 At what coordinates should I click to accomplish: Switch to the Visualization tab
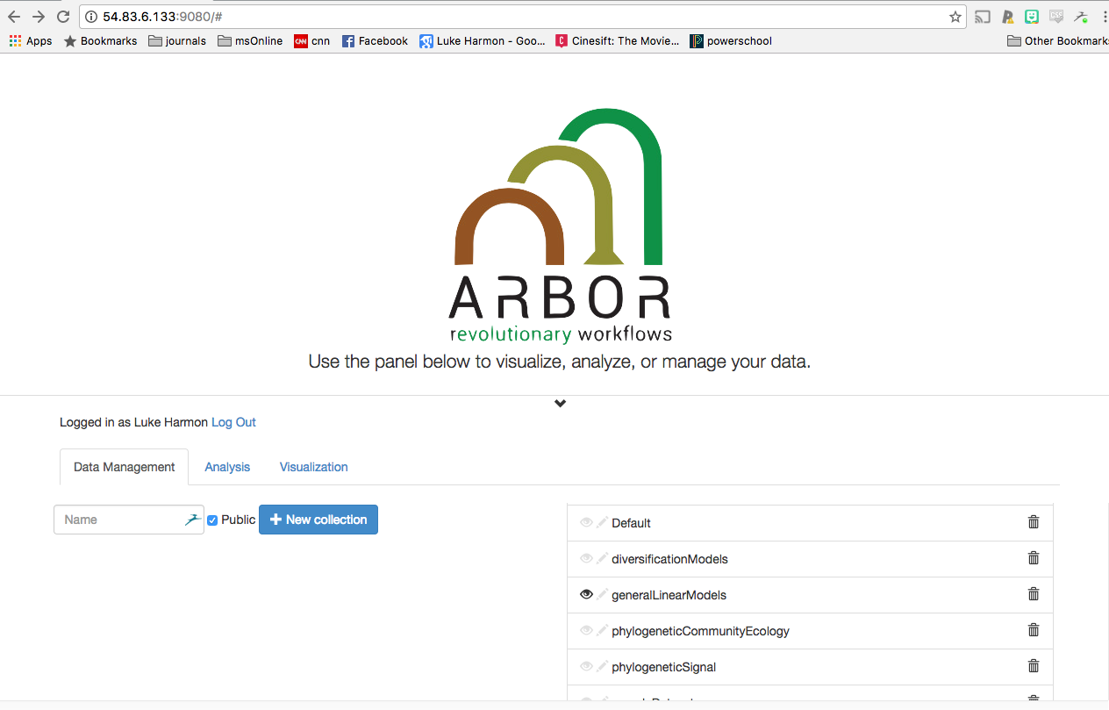tap(314, 467)
